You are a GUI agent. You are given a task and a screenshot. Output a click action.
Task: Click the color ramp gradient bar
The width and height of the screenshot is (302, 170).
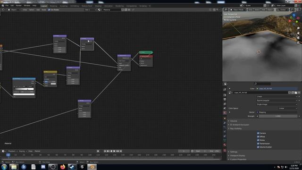click(x=24, y=89)
